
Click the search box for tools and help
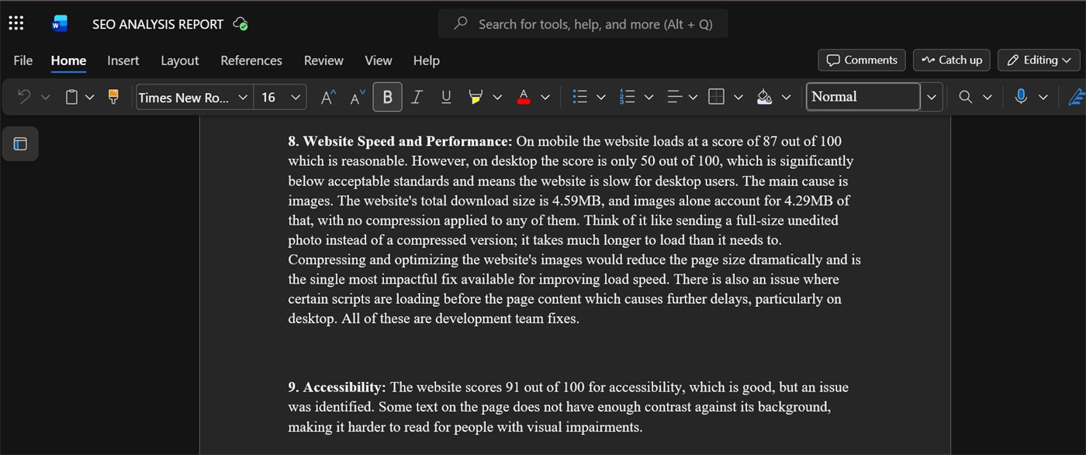[583, 24]
